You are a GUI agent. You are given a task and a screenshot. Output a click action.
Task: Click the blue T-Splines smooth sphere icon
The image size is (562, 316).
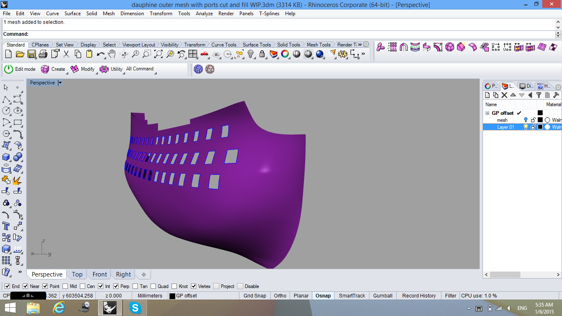click(x=198, y=69)
